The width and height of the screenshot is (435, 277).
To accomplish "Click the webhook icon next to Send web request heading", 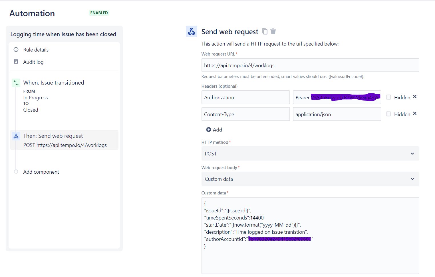I will [192, 31].
